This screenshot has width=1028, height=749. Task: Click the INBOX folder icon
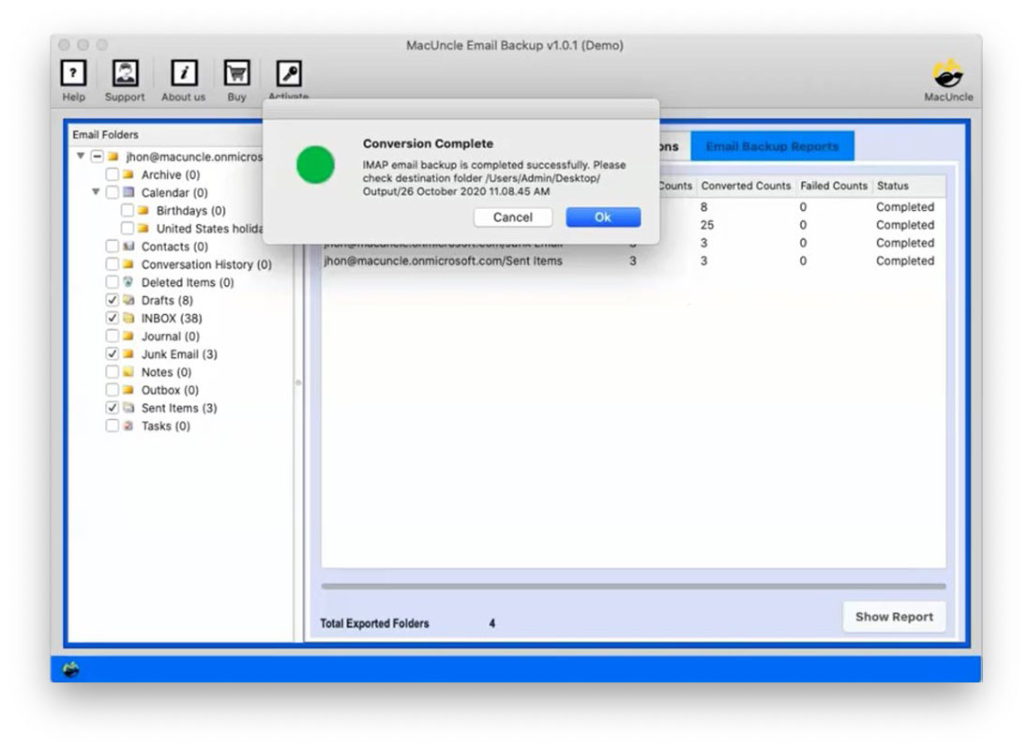click(128, 318)
